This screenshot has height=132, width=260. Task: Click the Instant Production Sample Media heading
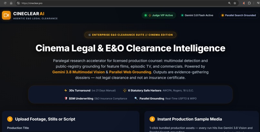coord(190,119)
